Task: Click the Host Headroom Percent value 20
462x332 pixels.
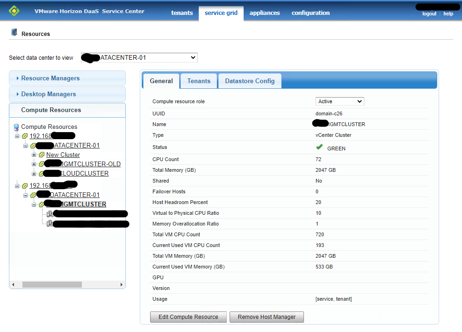Action: (318, 202)
